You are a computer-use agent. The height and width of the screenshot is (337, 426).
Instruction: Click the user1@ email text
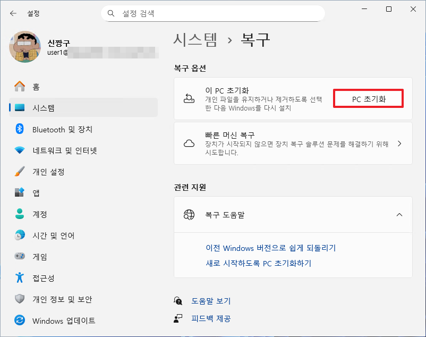coord(57,53)
